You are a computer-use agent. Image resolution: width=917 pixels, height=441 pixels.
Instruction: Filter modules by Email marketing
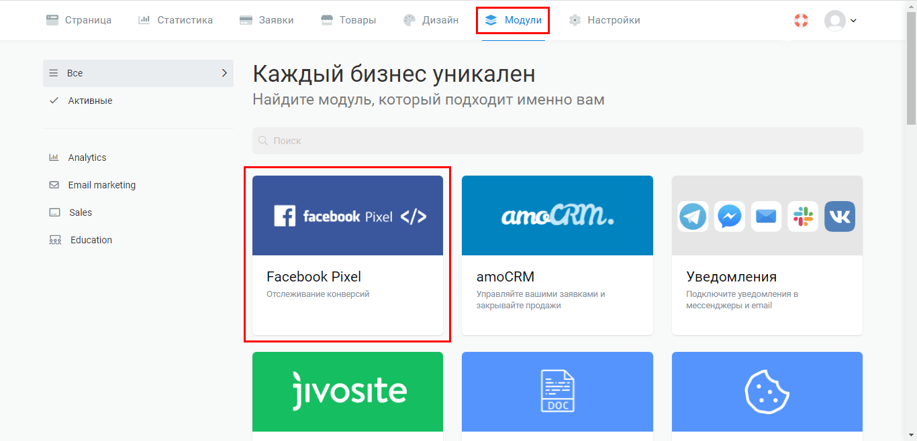point(102,185)
